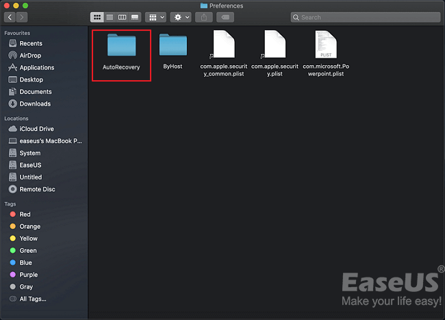445x320 pixels.
Task: Select the System volume
Action: tap(25, 153)
